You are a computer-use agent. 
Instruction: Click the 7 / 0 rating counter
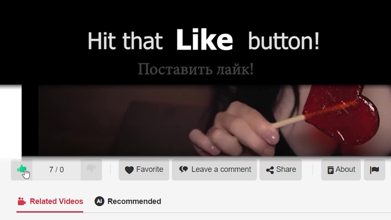(57, 170)
